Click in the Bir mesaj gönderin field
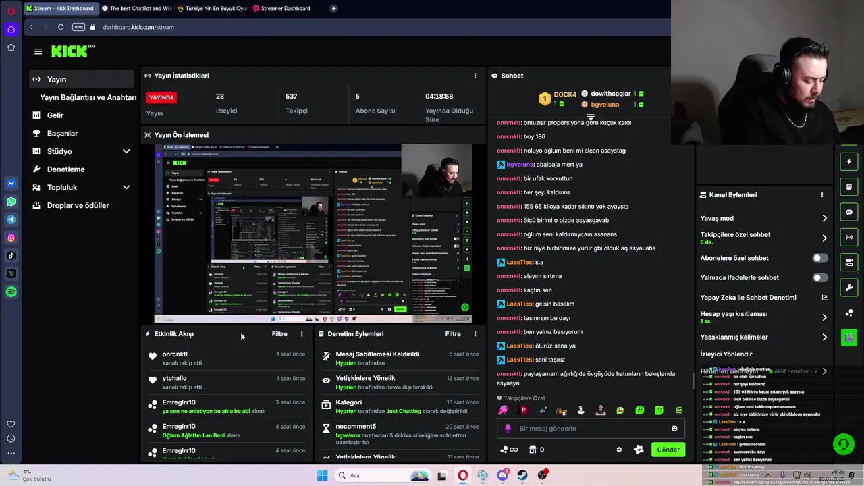This screenshot has width=864, height=486. coord(591,428)
